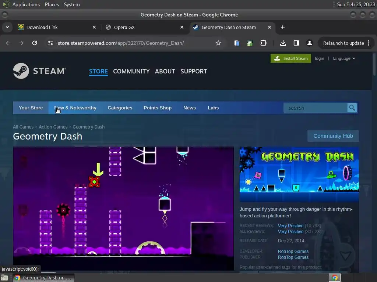Click the Action Games breadcrumb

coord(53,127)
